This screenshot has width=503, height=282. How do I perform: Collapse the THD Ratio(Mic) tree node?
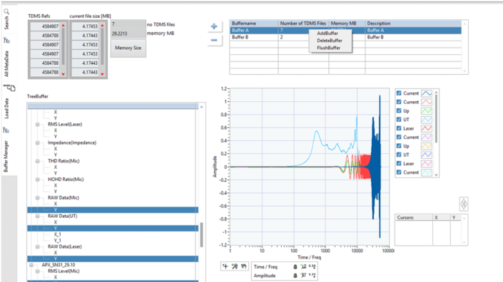[x=38, y=161]
